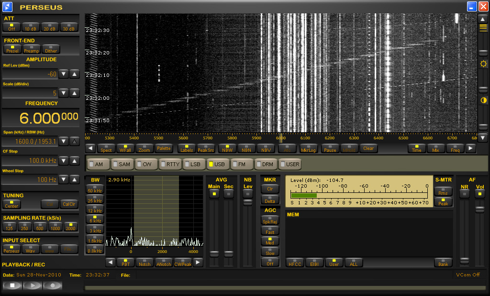Toggle the Dither button
Image resolution: width=490 pixels, height=296 pixels.
[51, 49]
